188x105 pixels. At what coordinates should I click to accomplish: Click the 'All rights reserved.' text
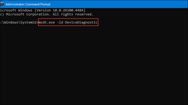point(73,14)
